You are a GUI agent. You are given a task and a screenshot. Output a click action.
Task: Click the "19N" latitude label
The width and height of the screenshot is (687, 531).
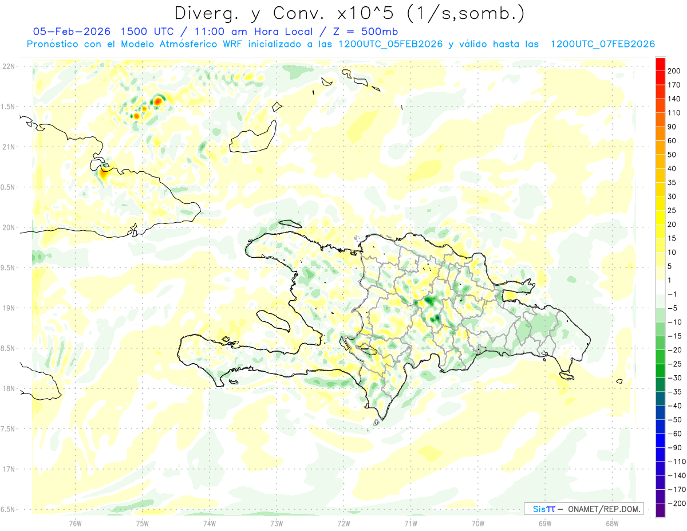click(9, 308)
